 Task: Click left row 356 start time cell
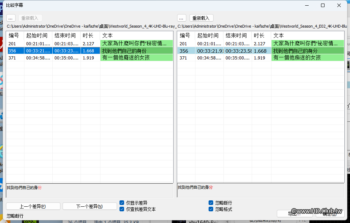pyautogui.click(x=38, y=51)
